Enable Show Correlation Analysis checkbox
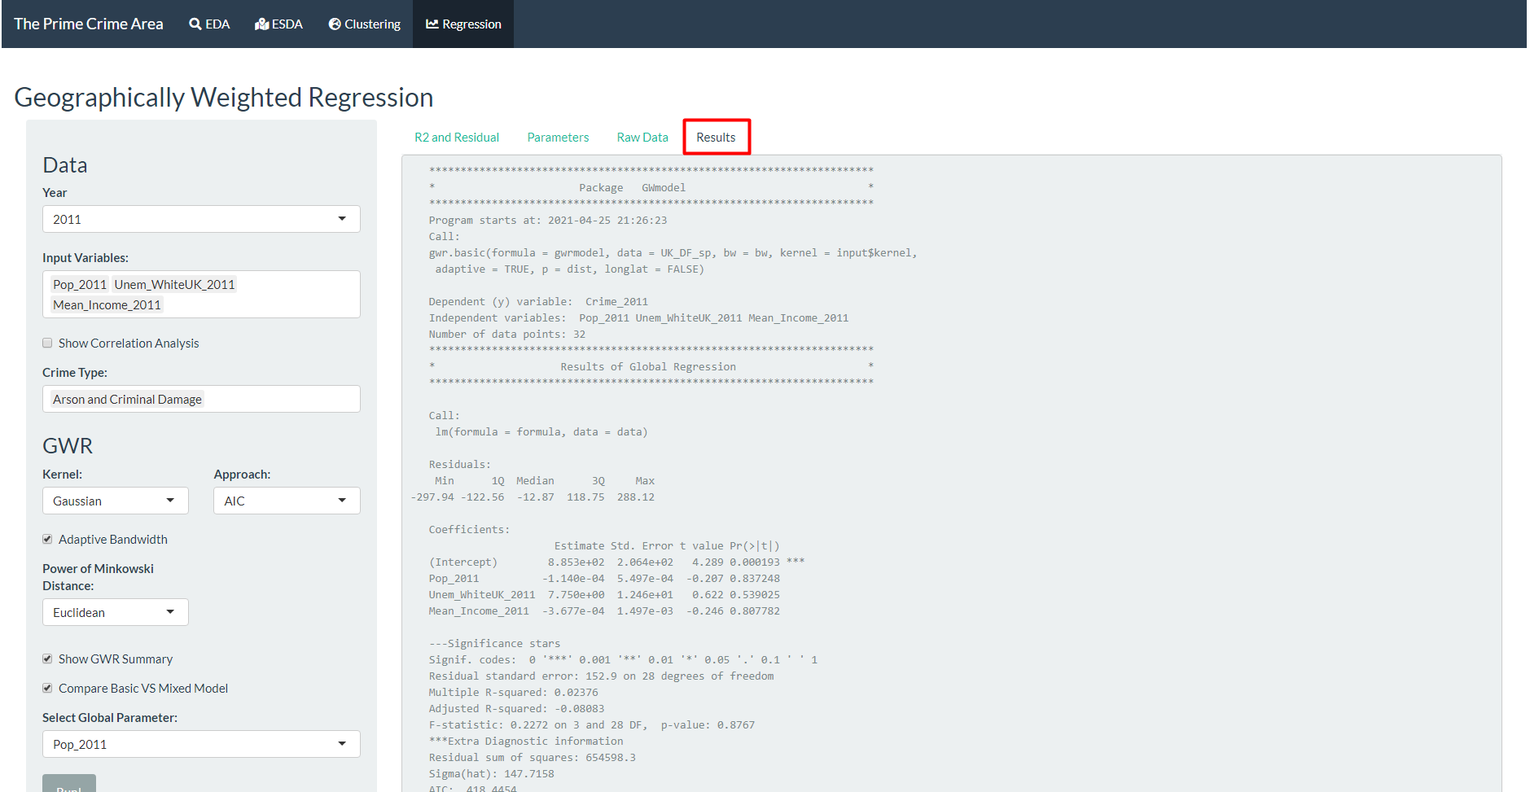Viewport: 1530px width, 792px height. pos(47,343)
